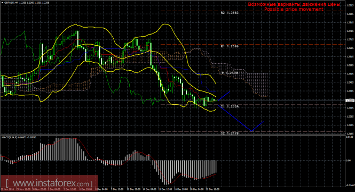Select the R1 1.2686 resistance level label
Viewport: 355px width, 192px height.
point(230,46)
